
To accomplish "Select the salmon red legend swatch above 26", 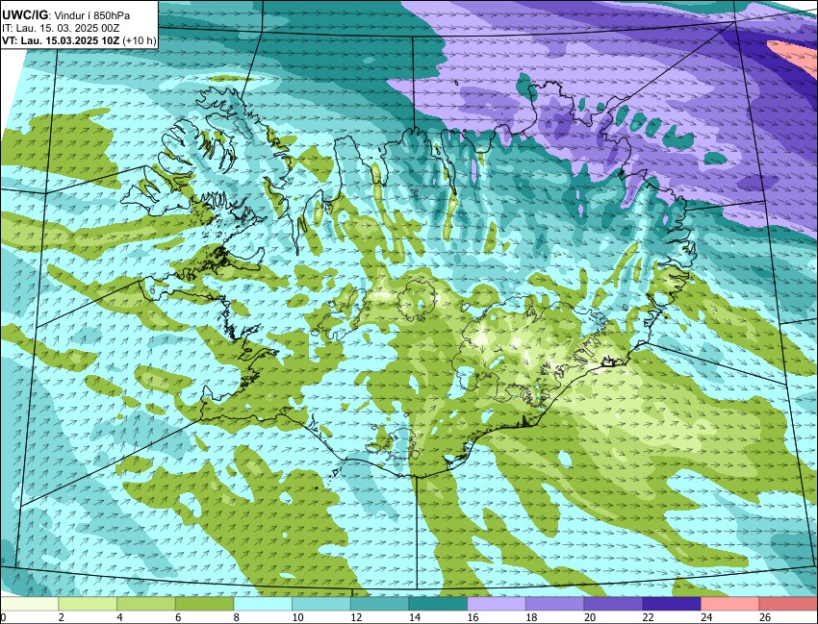I will (x=789, y=604).
